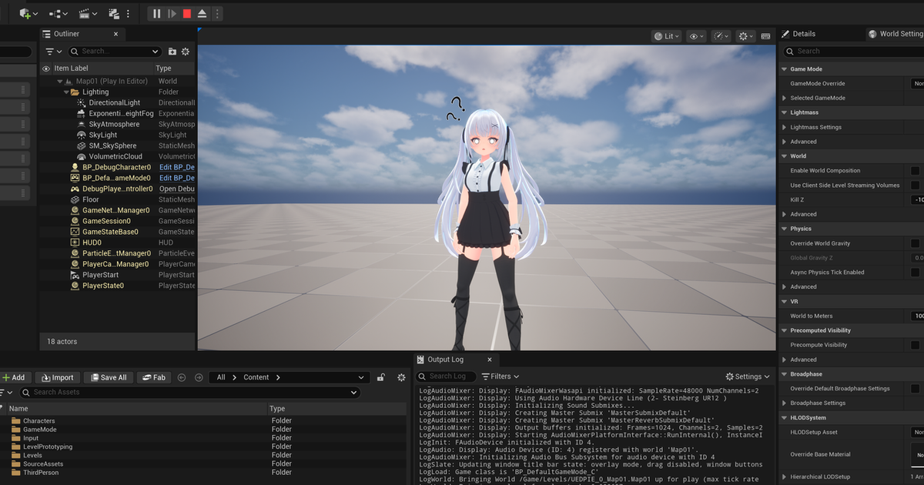Viewport: 924px width, 485px height.
Task: Select SkyAtmosphere actor in Outliner
Action: (115, 124)
